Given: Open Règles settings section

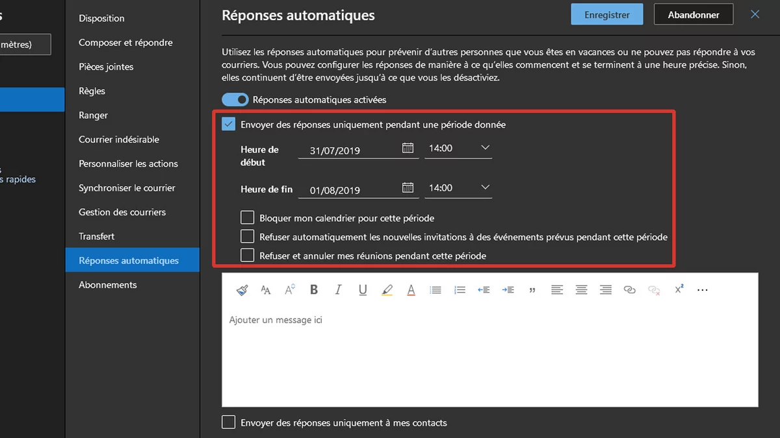Looking at the screenshot, I should coord(92,91).
